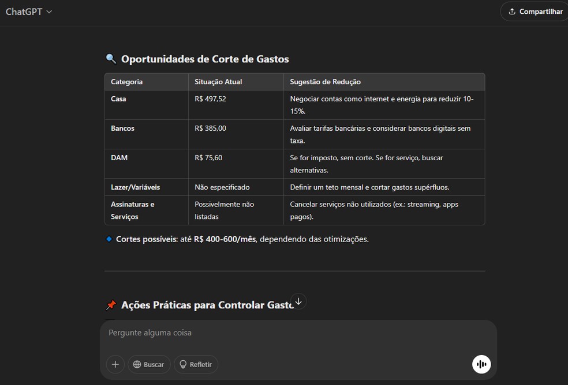This screenshot has width=568, height=385.
Task: Click the scroll-to-bottom chevron
Action: point(298,301)
